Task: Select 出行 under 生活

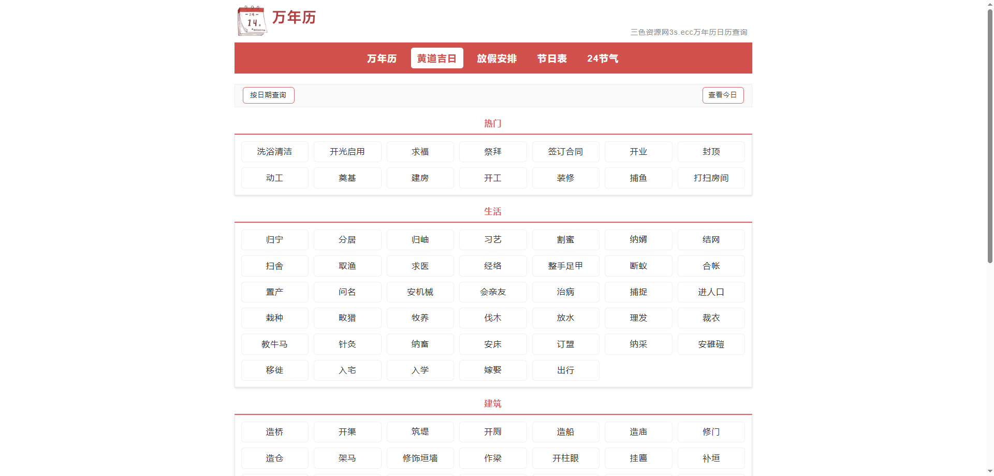Action: coord(565,370)
